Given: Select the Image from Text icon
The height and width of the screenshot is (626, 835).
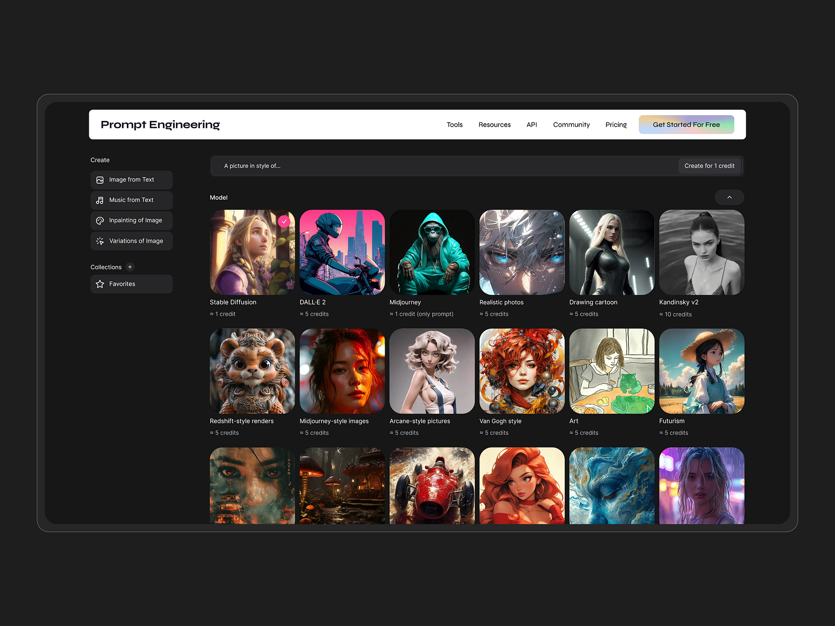Looking at the screenshot, I should pyautogui.click(x=100, y=179).
